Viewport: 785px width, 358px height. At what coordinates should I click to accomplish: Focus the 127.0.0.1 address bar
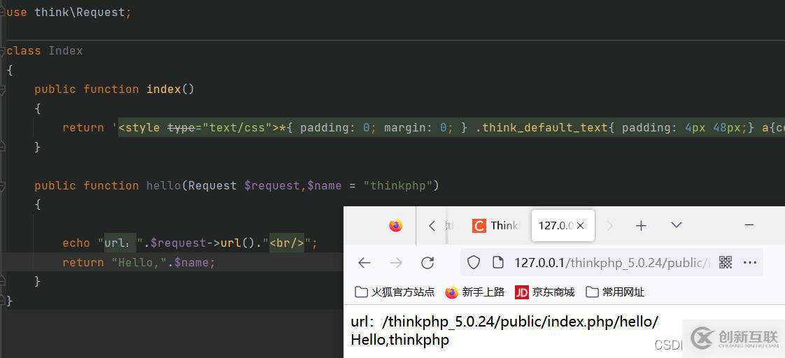[611, 262]
